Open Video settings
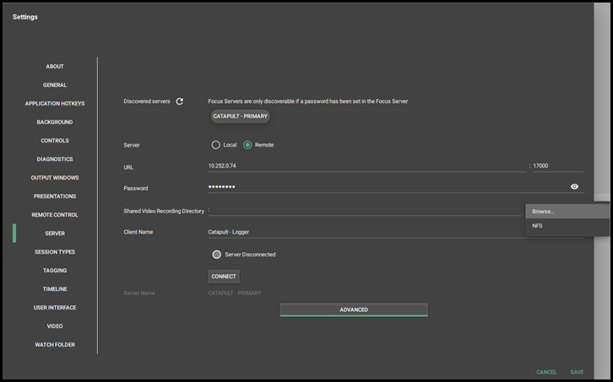The width and height of the screenshot is (613, 382). tap(55, 326)
